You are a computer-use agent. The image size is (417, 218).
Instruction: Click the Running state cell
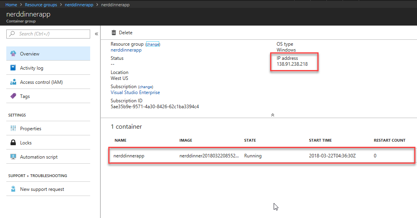click(x=253, y=156)
